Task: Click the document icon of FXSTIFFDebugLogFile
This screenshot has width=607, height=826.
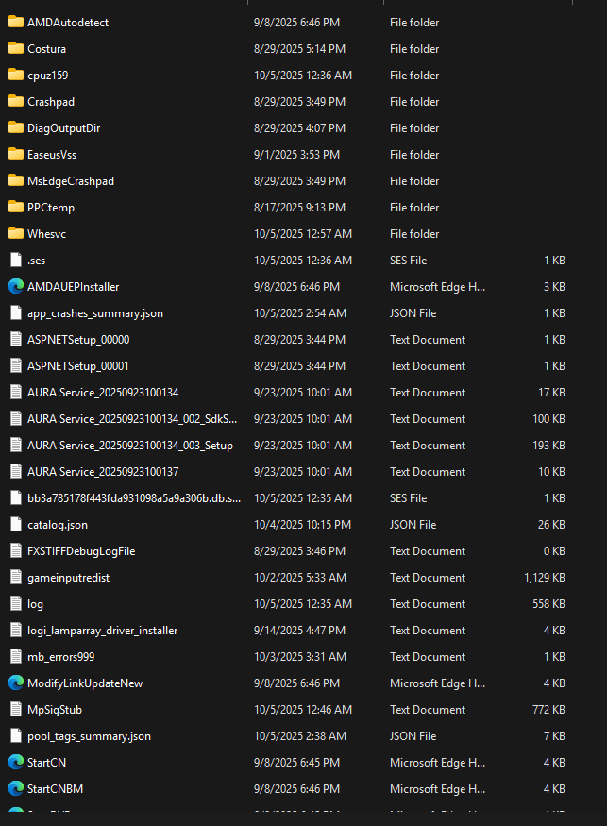Action: (16, 550)
